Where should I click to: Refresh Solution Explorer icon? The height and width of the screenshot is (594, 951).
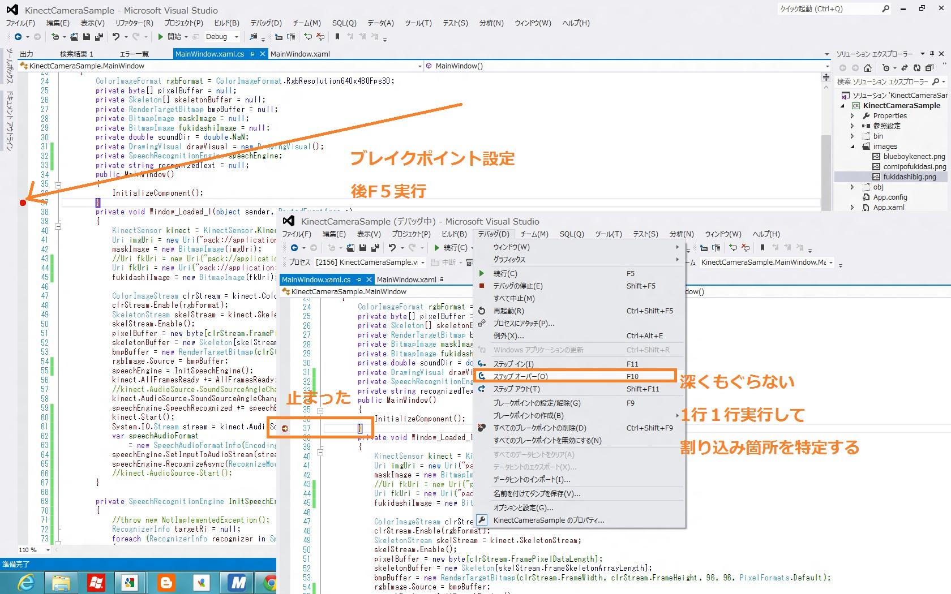click(917, 68)
